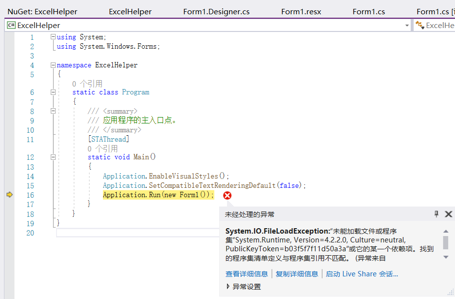
Task: Close the unhandled exception popup
Action: (449, 214)
